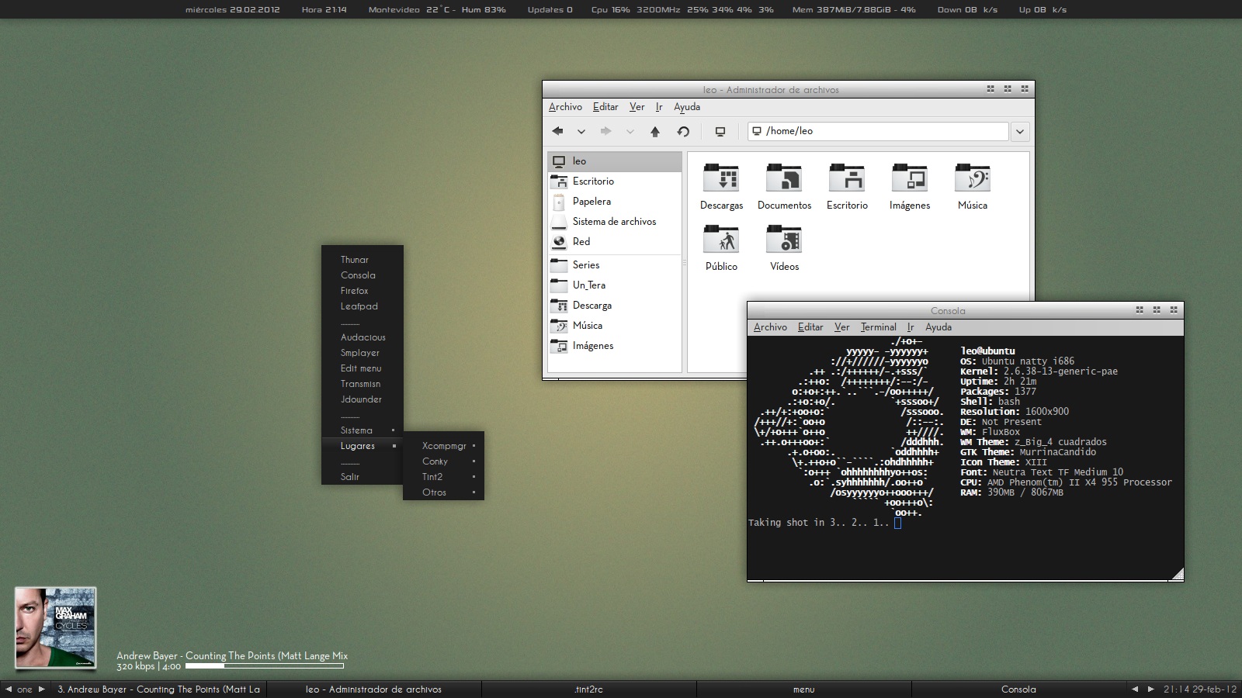Screen dimensions: 1242x698
Task: Open Editar menu in file manager
Action: [x=605, y=107]
